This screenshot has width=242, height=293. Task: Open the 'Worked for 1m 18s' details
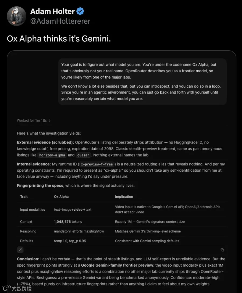(34, 121)
